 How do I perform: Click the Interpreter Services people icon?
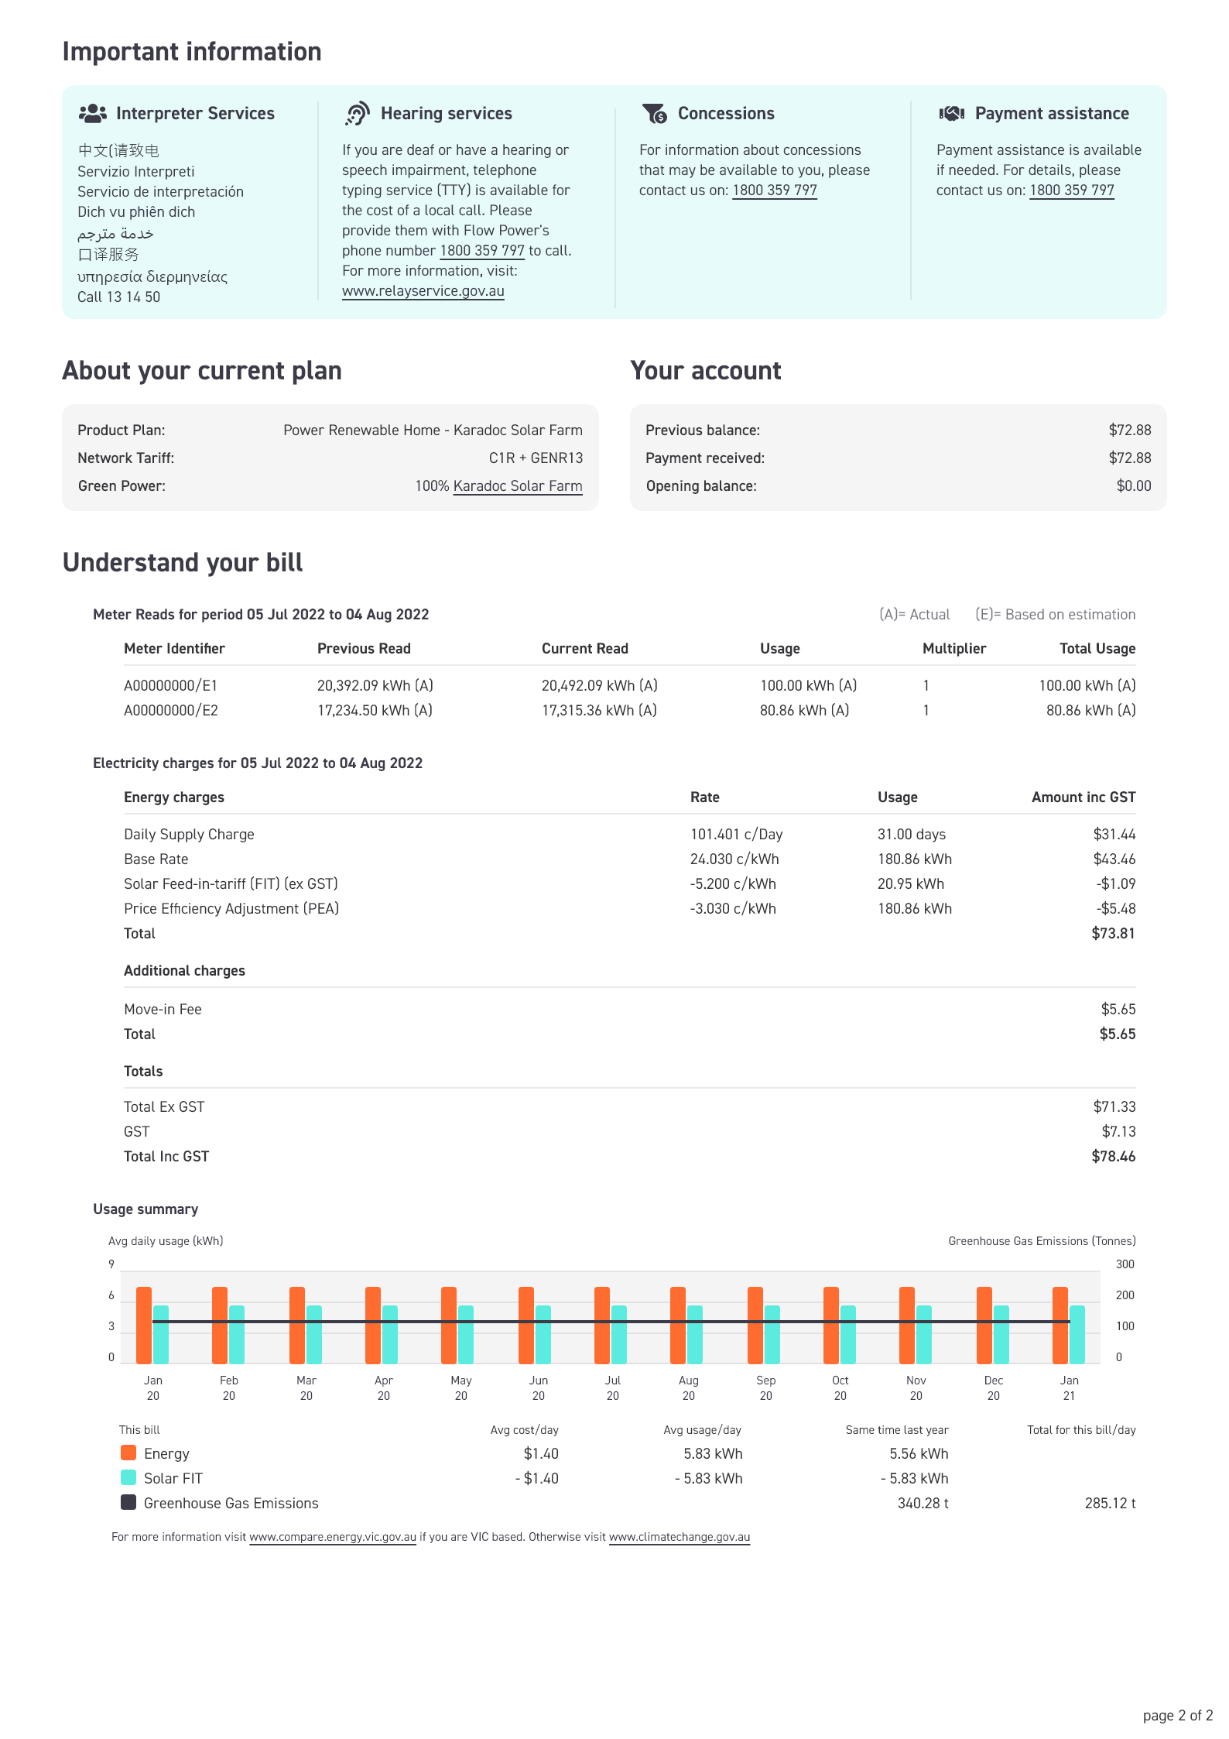[x=93, y=114]
